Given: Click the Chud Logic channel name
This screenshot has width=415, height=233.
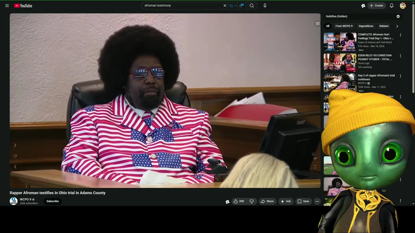Looking at the screenshot, I should pyautogui.click(x=364, y=63).
